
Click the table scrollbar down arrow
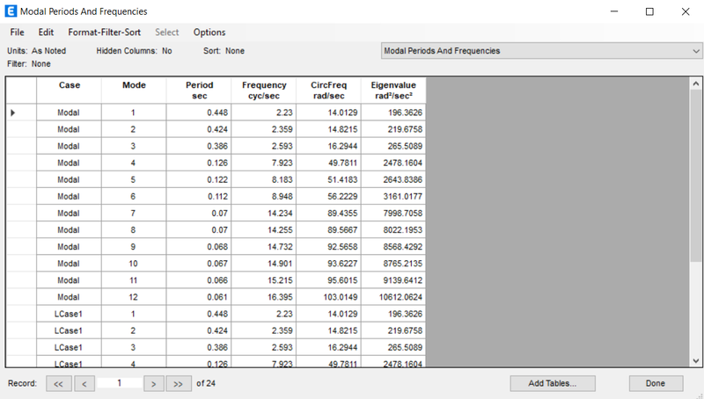pos(695,360)
